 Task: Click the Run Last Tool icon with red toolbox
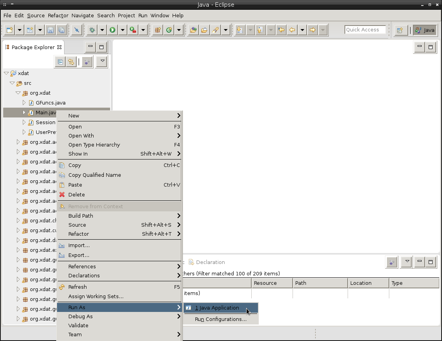click(x=133, y=30)
